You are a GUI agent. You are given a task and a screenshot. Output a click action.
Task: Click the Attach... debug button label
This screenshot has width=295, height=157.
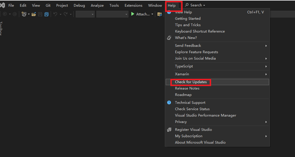[143, 14]
